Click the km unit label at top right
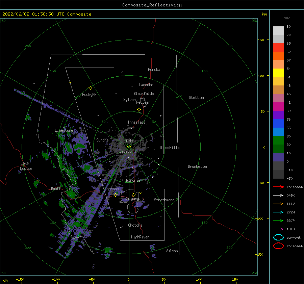This screenshot has height=284, width=304. pyautogui.click(x=264, y=14)
